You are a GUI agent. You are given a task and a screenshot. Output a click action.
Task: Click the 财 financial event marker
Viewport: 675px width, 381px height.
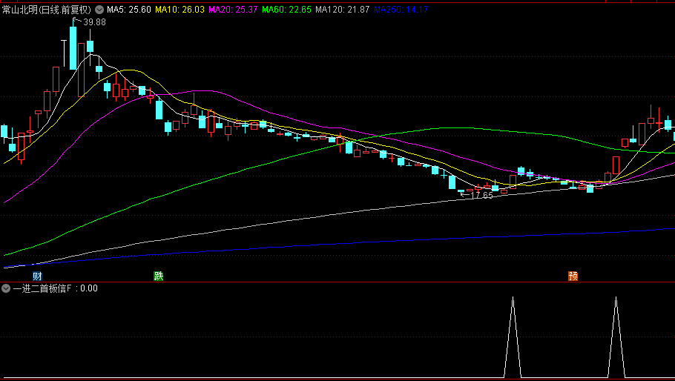[37, 276]
